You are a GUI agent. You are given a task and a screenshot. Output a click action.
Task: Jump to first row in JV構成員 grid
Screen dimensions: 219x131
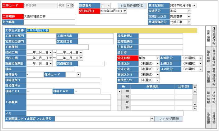coord(195,87)
